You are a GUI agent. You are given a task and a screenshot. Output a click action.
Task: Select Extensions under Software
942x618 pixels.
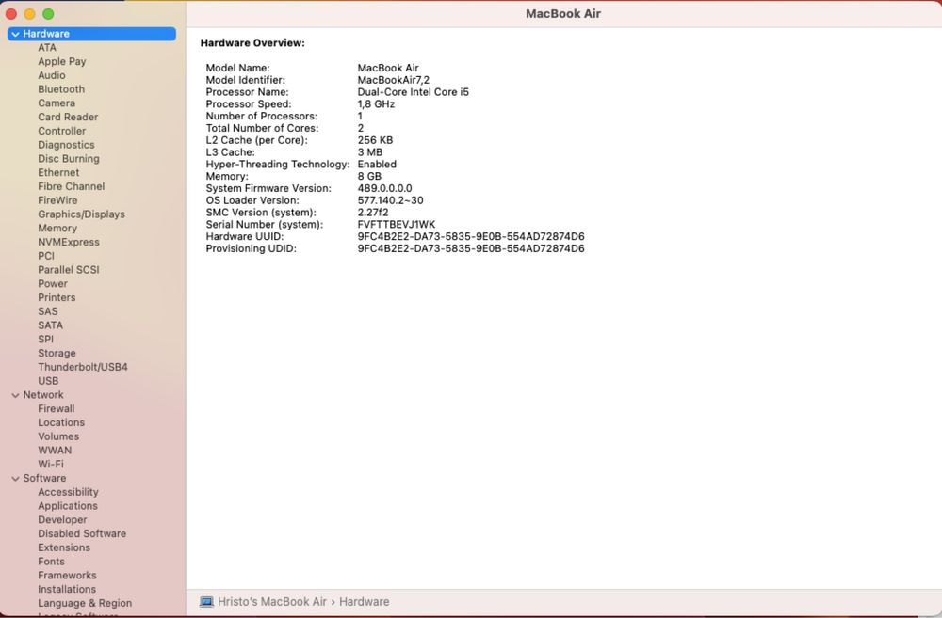pyautogui.click(x=64, y=547)
